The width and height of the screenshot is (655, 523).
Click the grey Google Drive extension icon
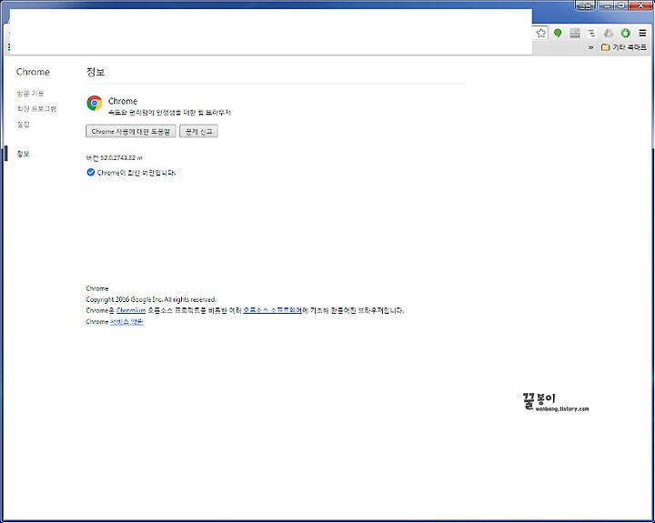click(x=609, y=34)
